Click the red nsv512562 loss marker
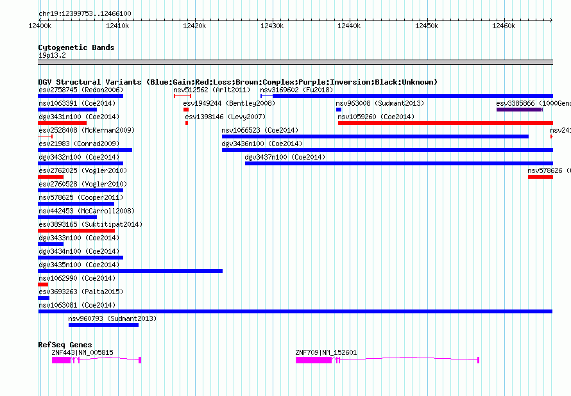 [x=182, y=96]
